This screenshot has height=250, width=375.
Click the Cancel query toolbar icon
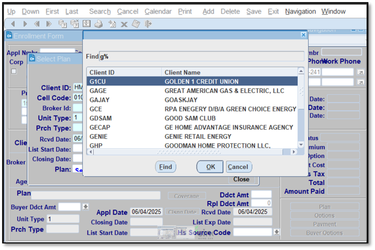click(74, 24)
